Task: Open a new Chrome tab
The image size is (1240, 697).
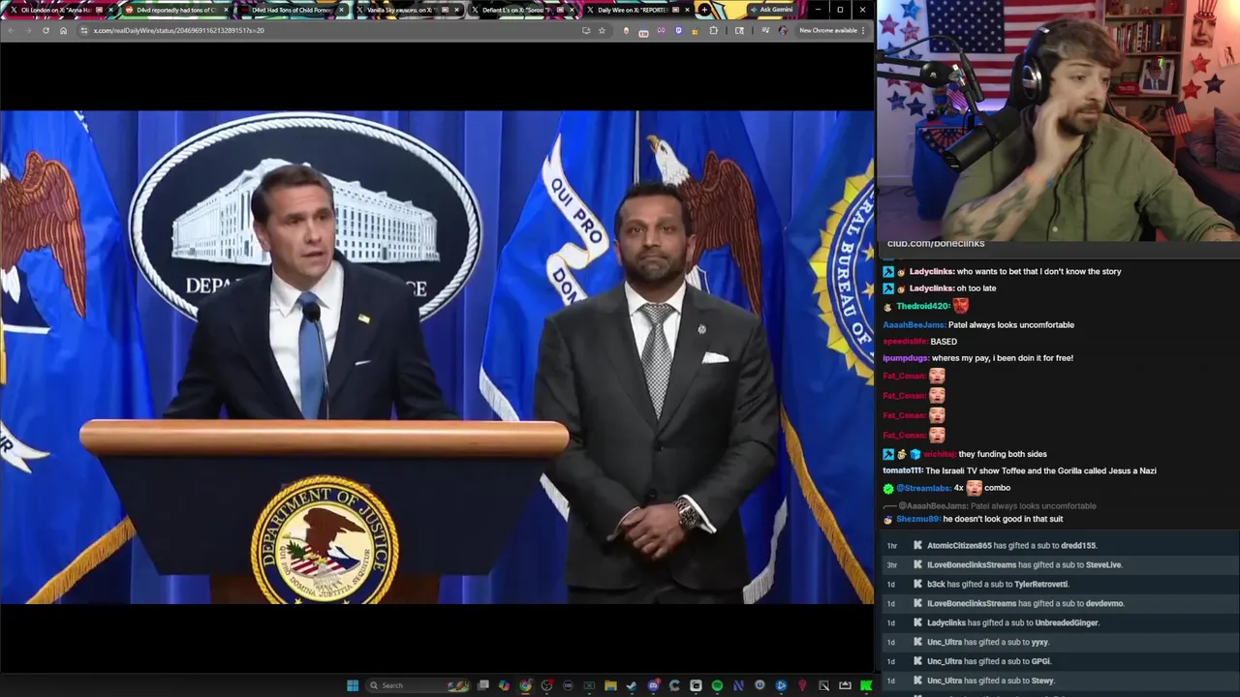Action: tap(704, 10)
